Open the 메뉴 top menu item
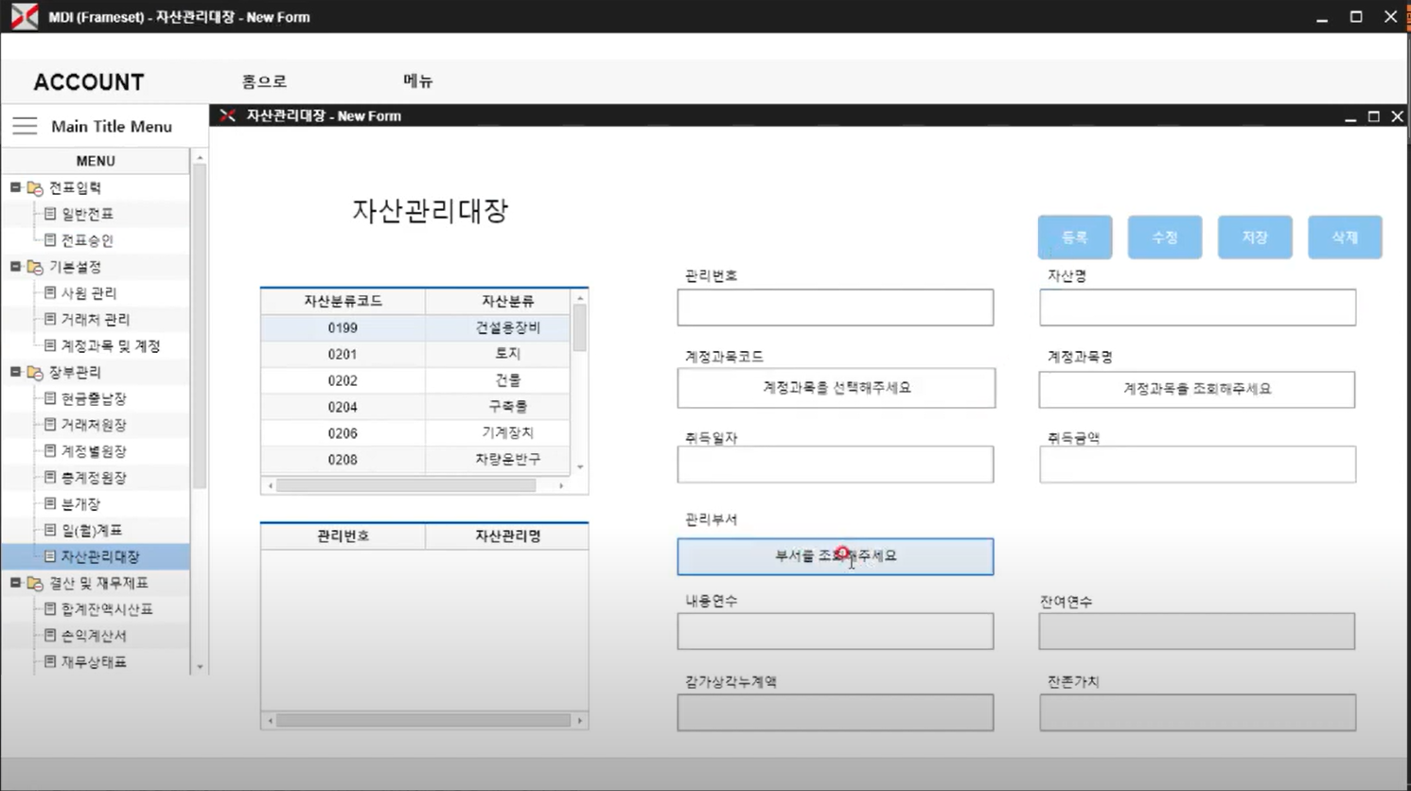This screenshot has width=1411, height=791. coord(417,81)
